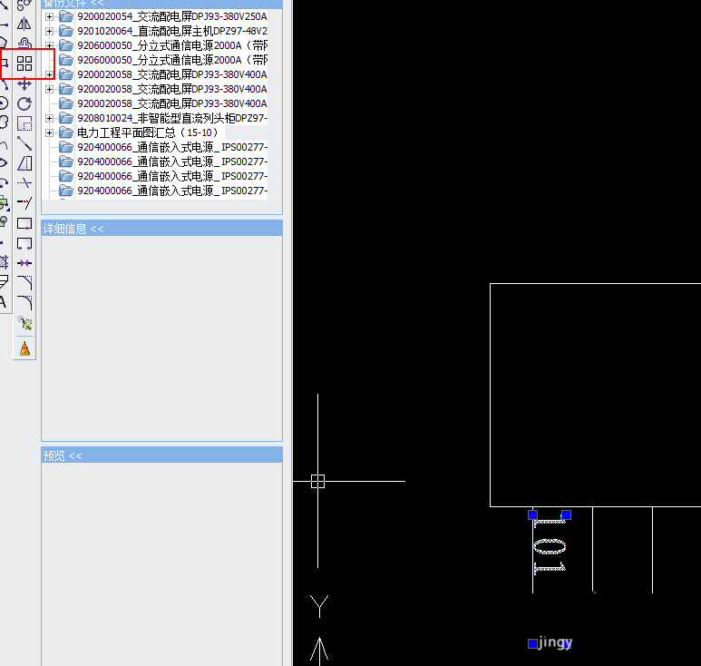Click the broom cleanup icon
The width and height of the screenshot is (701, 666).
pos(24,348)
